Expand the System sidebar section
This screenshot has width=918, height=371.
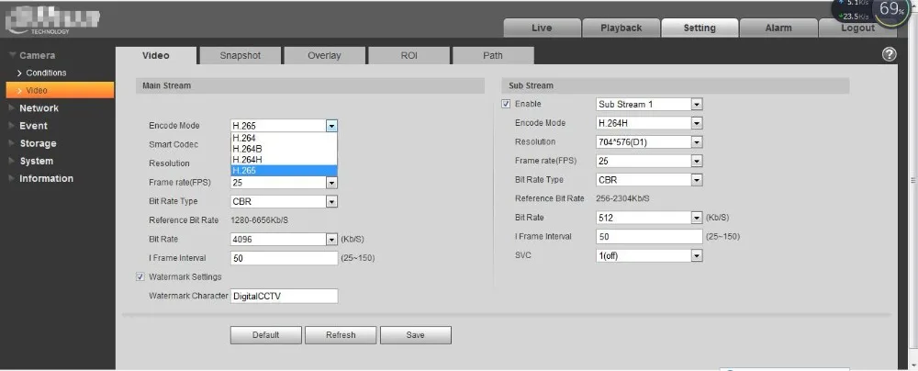point(36,161)
